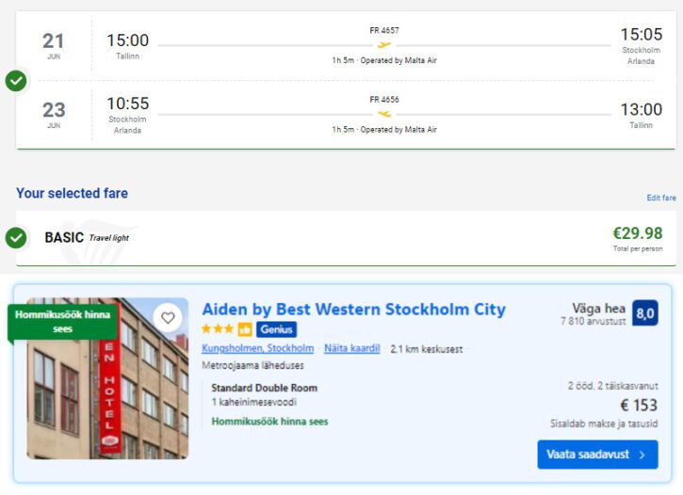Open Aiden by Best Western Stockholm City title
Image resolution: width=683 pixels, height=495 pixels.
click(353, 310)
